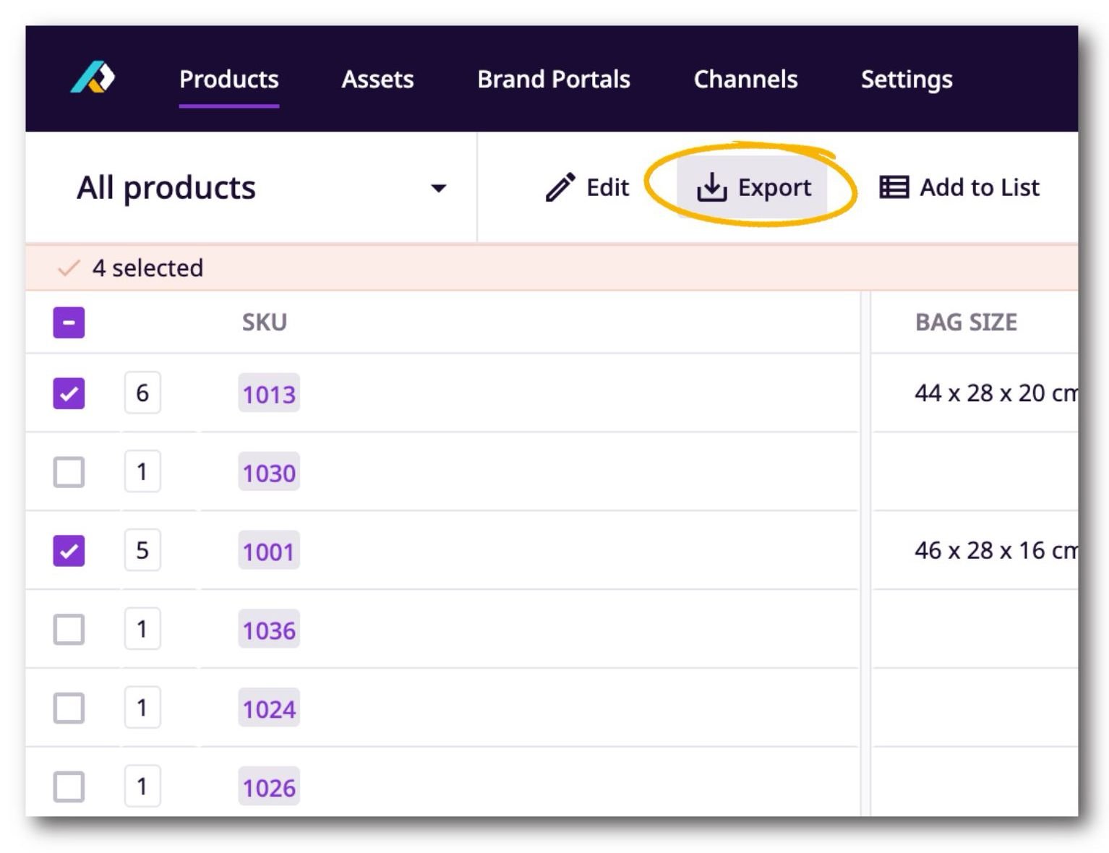This screenshot has height=853, width=1109.
Task: Open the All products dropdown
Action: [x=166, y=187]
